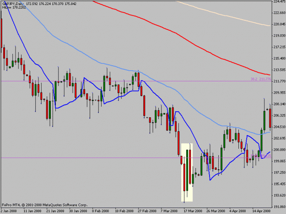
Task: Click price axis label 193.620
Action: pos(279,195)
